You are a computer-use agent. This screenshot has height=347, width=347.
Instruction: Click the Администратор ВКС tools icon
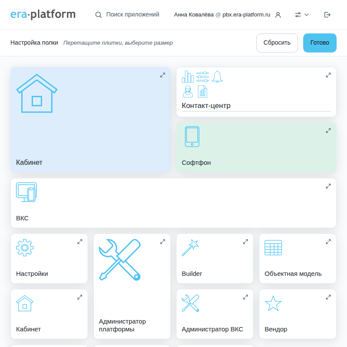pyautogui.click(x=190, y=303)
